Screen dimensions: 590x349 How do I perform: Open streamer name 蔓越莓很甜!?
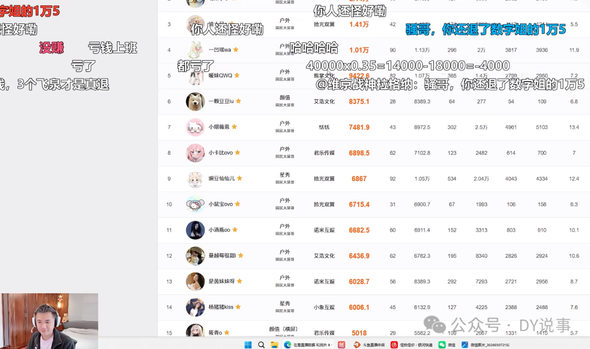point(222,255)
